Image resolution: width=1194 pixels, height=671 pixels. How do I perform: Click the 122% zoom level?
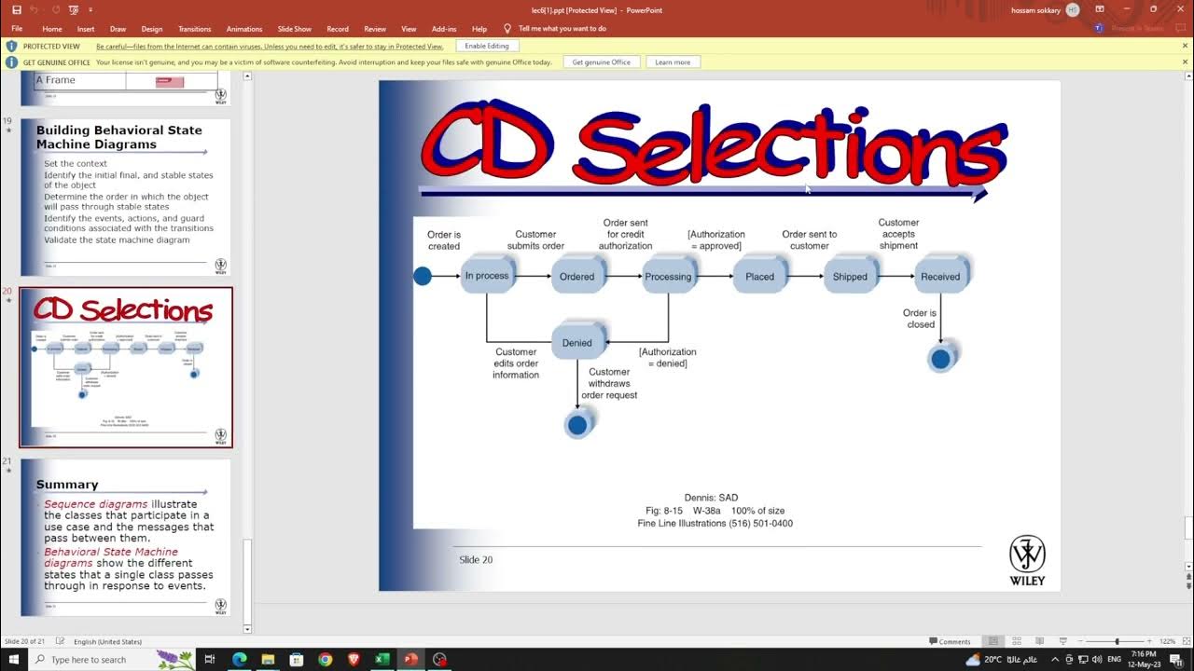[x=1167, y=641]
